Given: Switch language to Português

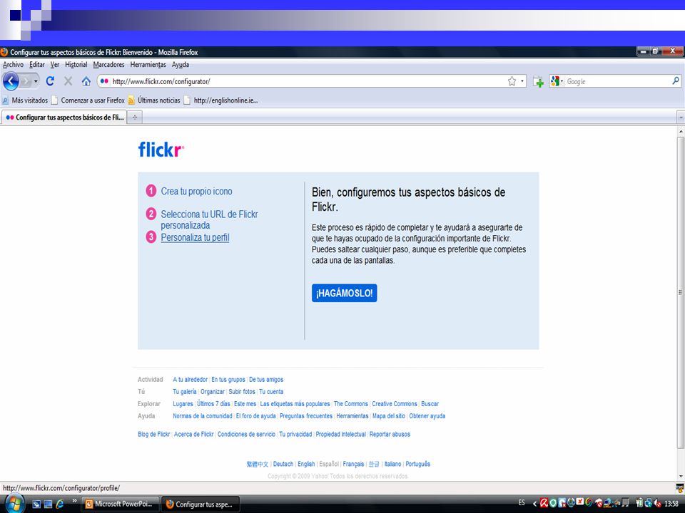Looking at the screenshot, I should [417, 464].
